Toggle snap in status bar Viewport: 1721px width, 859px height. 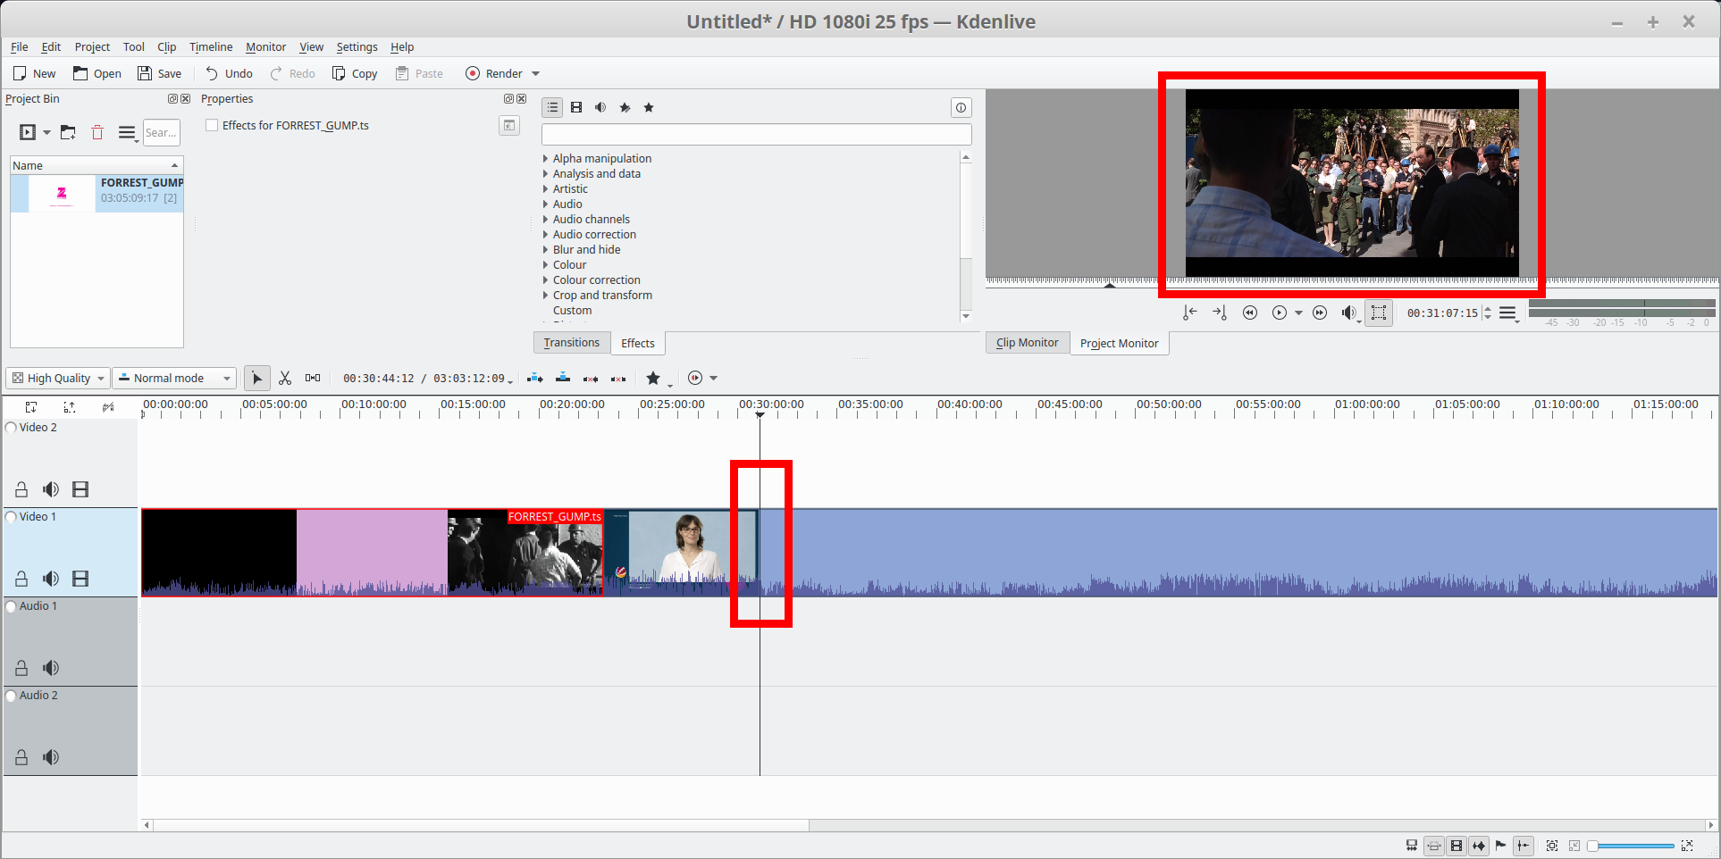pyautogui.click(x=1524, y=846)
